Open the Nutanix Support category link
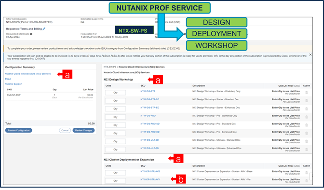324x190 pixels. click(13, 84)
